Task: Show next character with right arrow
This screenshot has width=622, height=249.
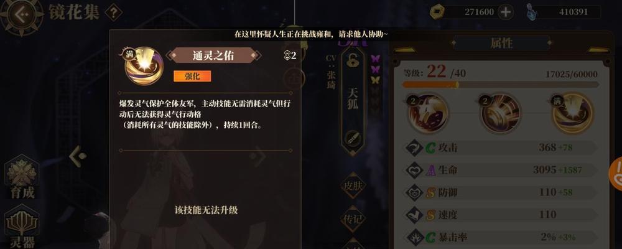Action: point(260,156)
